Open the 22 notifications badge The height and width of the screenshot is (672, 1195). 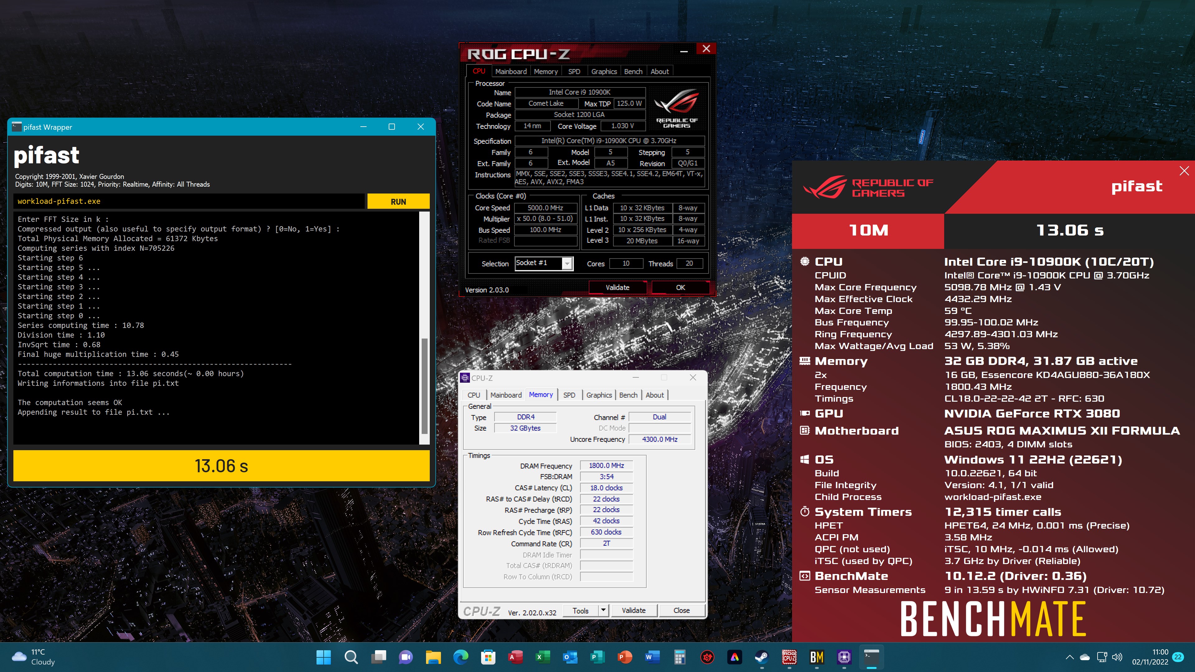(1178, 657)
